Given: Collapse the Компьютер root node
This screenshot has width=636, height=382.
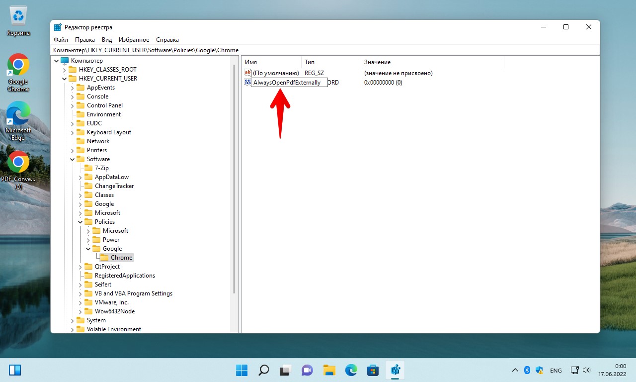Looking at the screenshot, I should [56, 61].
